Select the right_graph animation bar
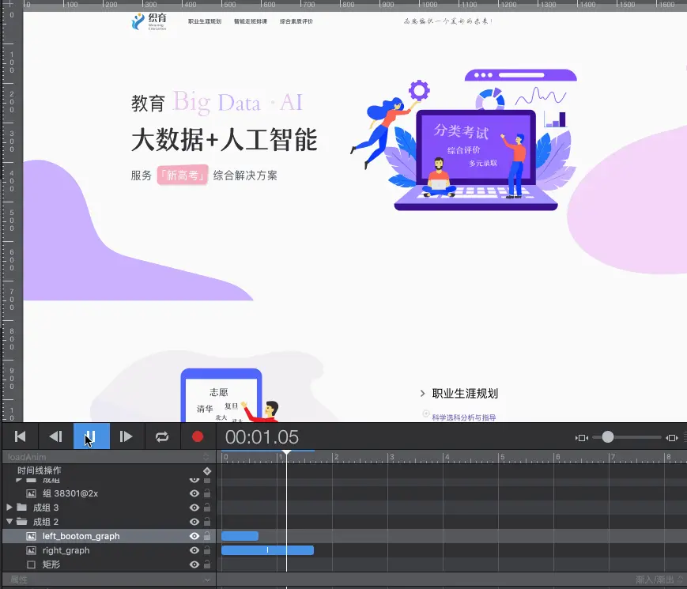 tap(267, 550)
